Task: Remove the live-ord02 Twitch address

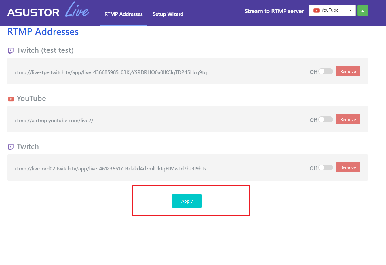Action: point(348,168)
